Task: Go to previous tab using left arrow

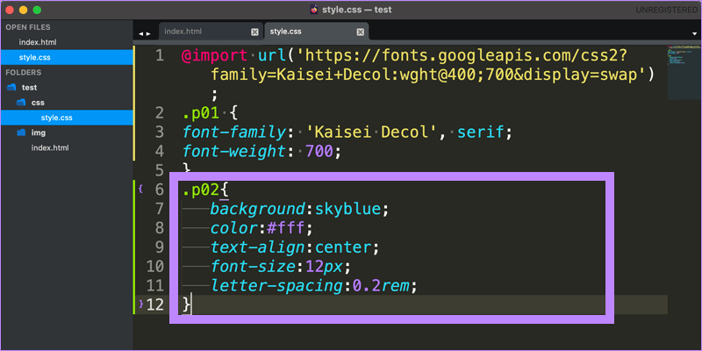Action: [x=139, y=32]
